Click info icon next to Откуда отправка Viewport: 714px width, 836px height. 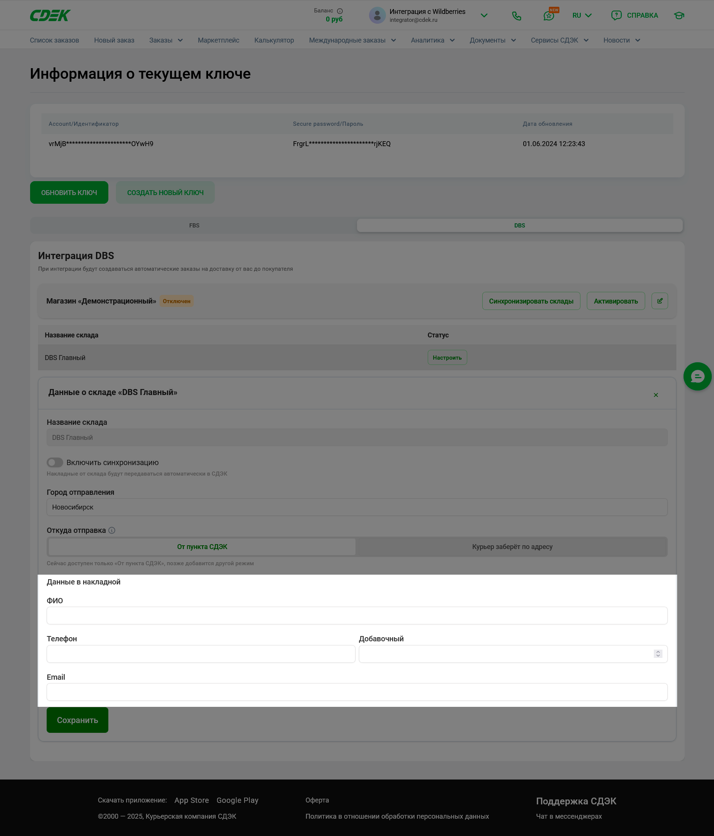pos(112,531)
